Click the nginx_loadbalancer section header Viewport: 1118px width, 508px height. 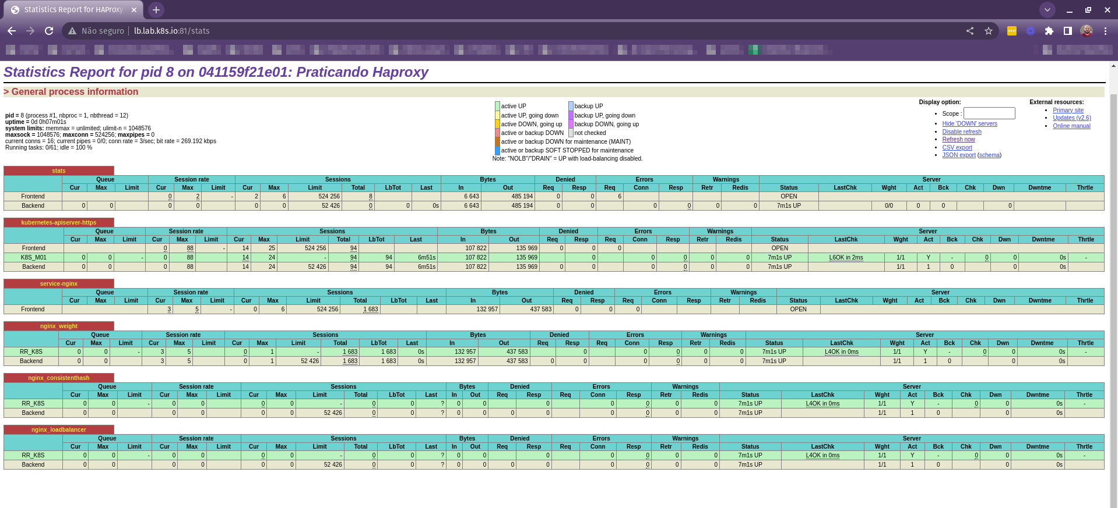58,430
